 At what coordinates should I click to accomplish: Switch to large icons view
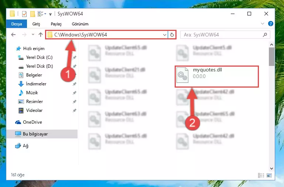(269, 175)
